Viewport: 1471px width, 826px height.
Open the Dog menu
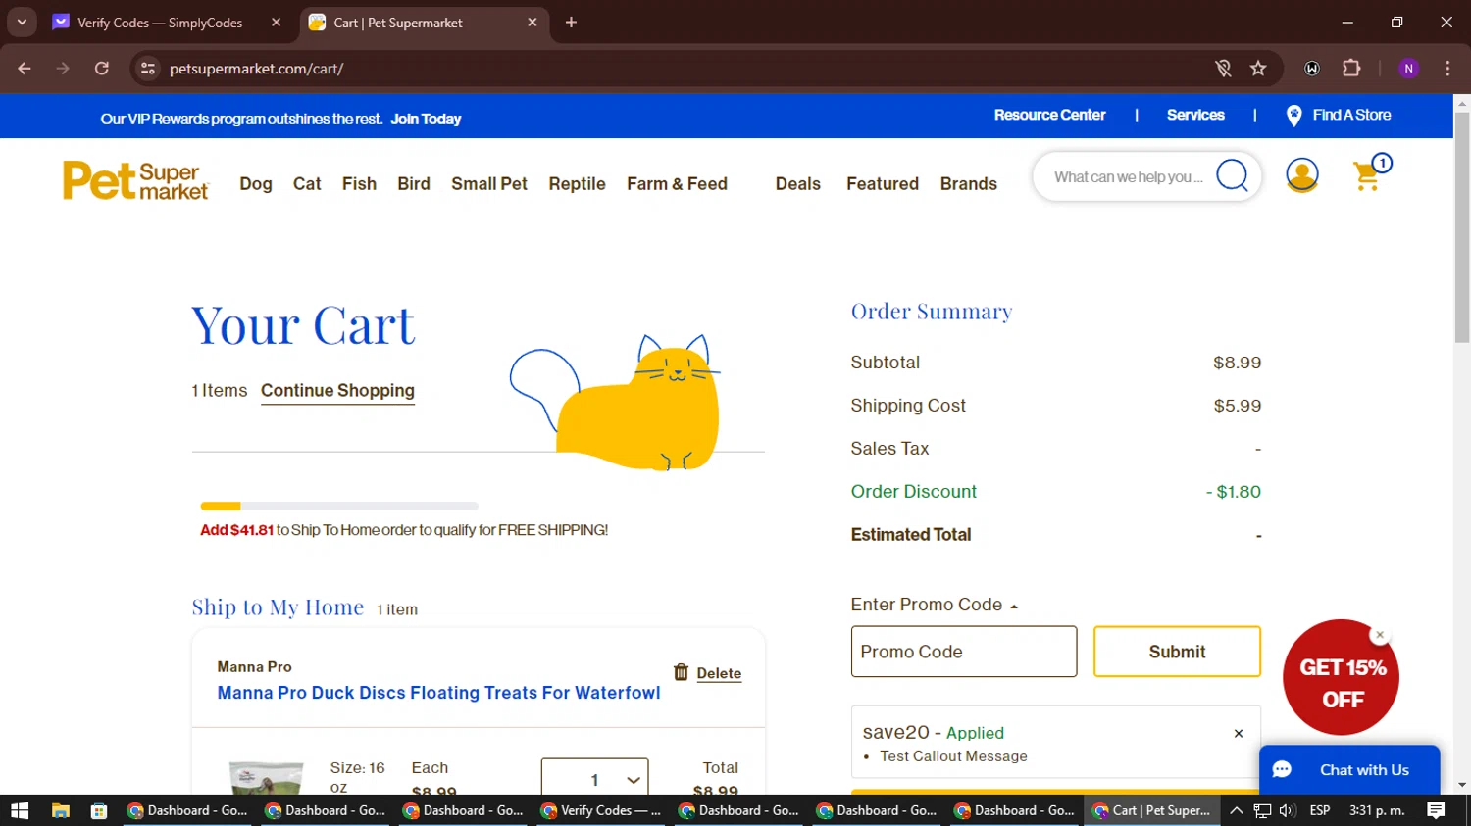[256, 184]
